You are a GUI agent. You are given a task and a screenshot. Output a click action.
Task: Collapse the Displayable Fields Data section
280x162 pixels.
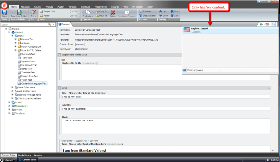click(x=59, y=55)
